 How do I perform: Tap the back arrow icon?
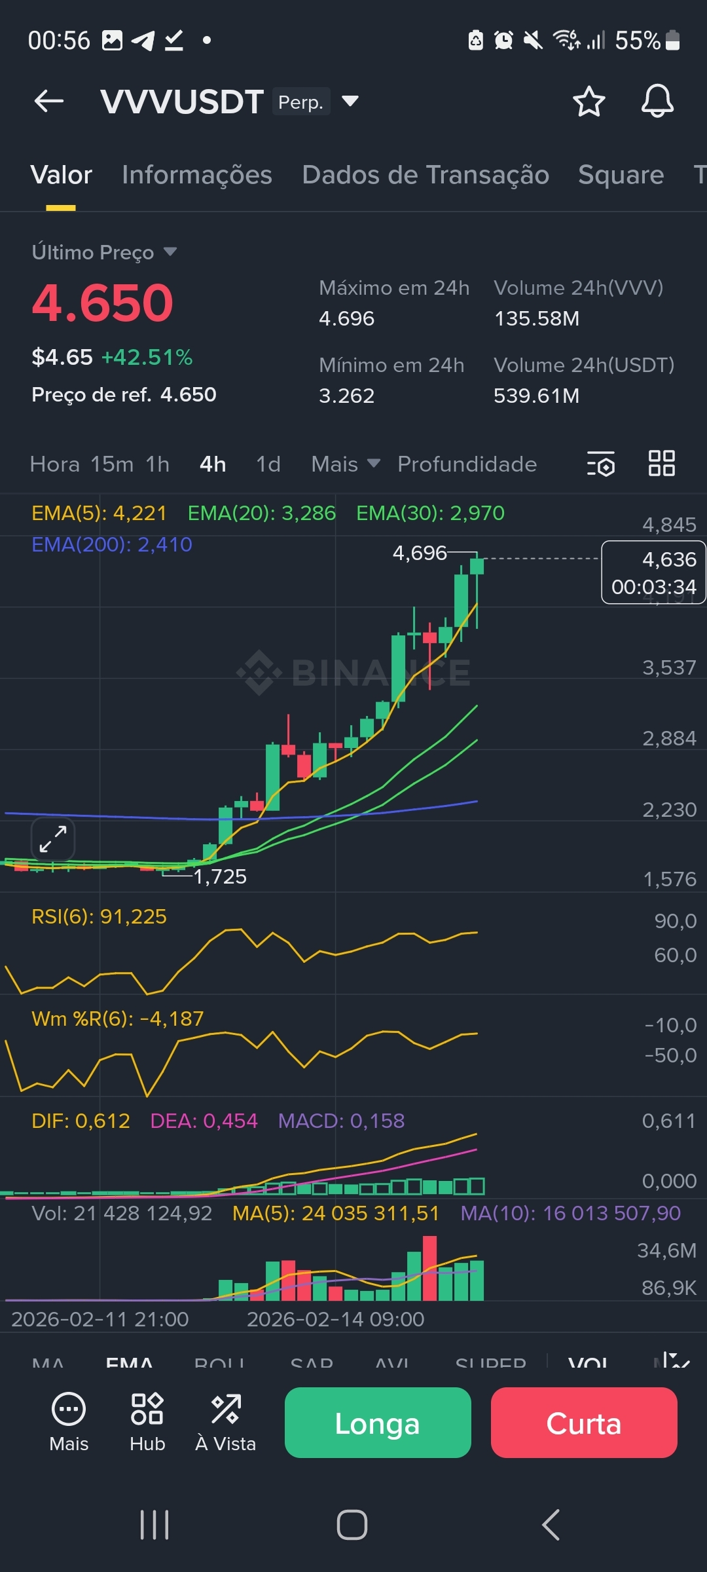(x=49, y=101)
